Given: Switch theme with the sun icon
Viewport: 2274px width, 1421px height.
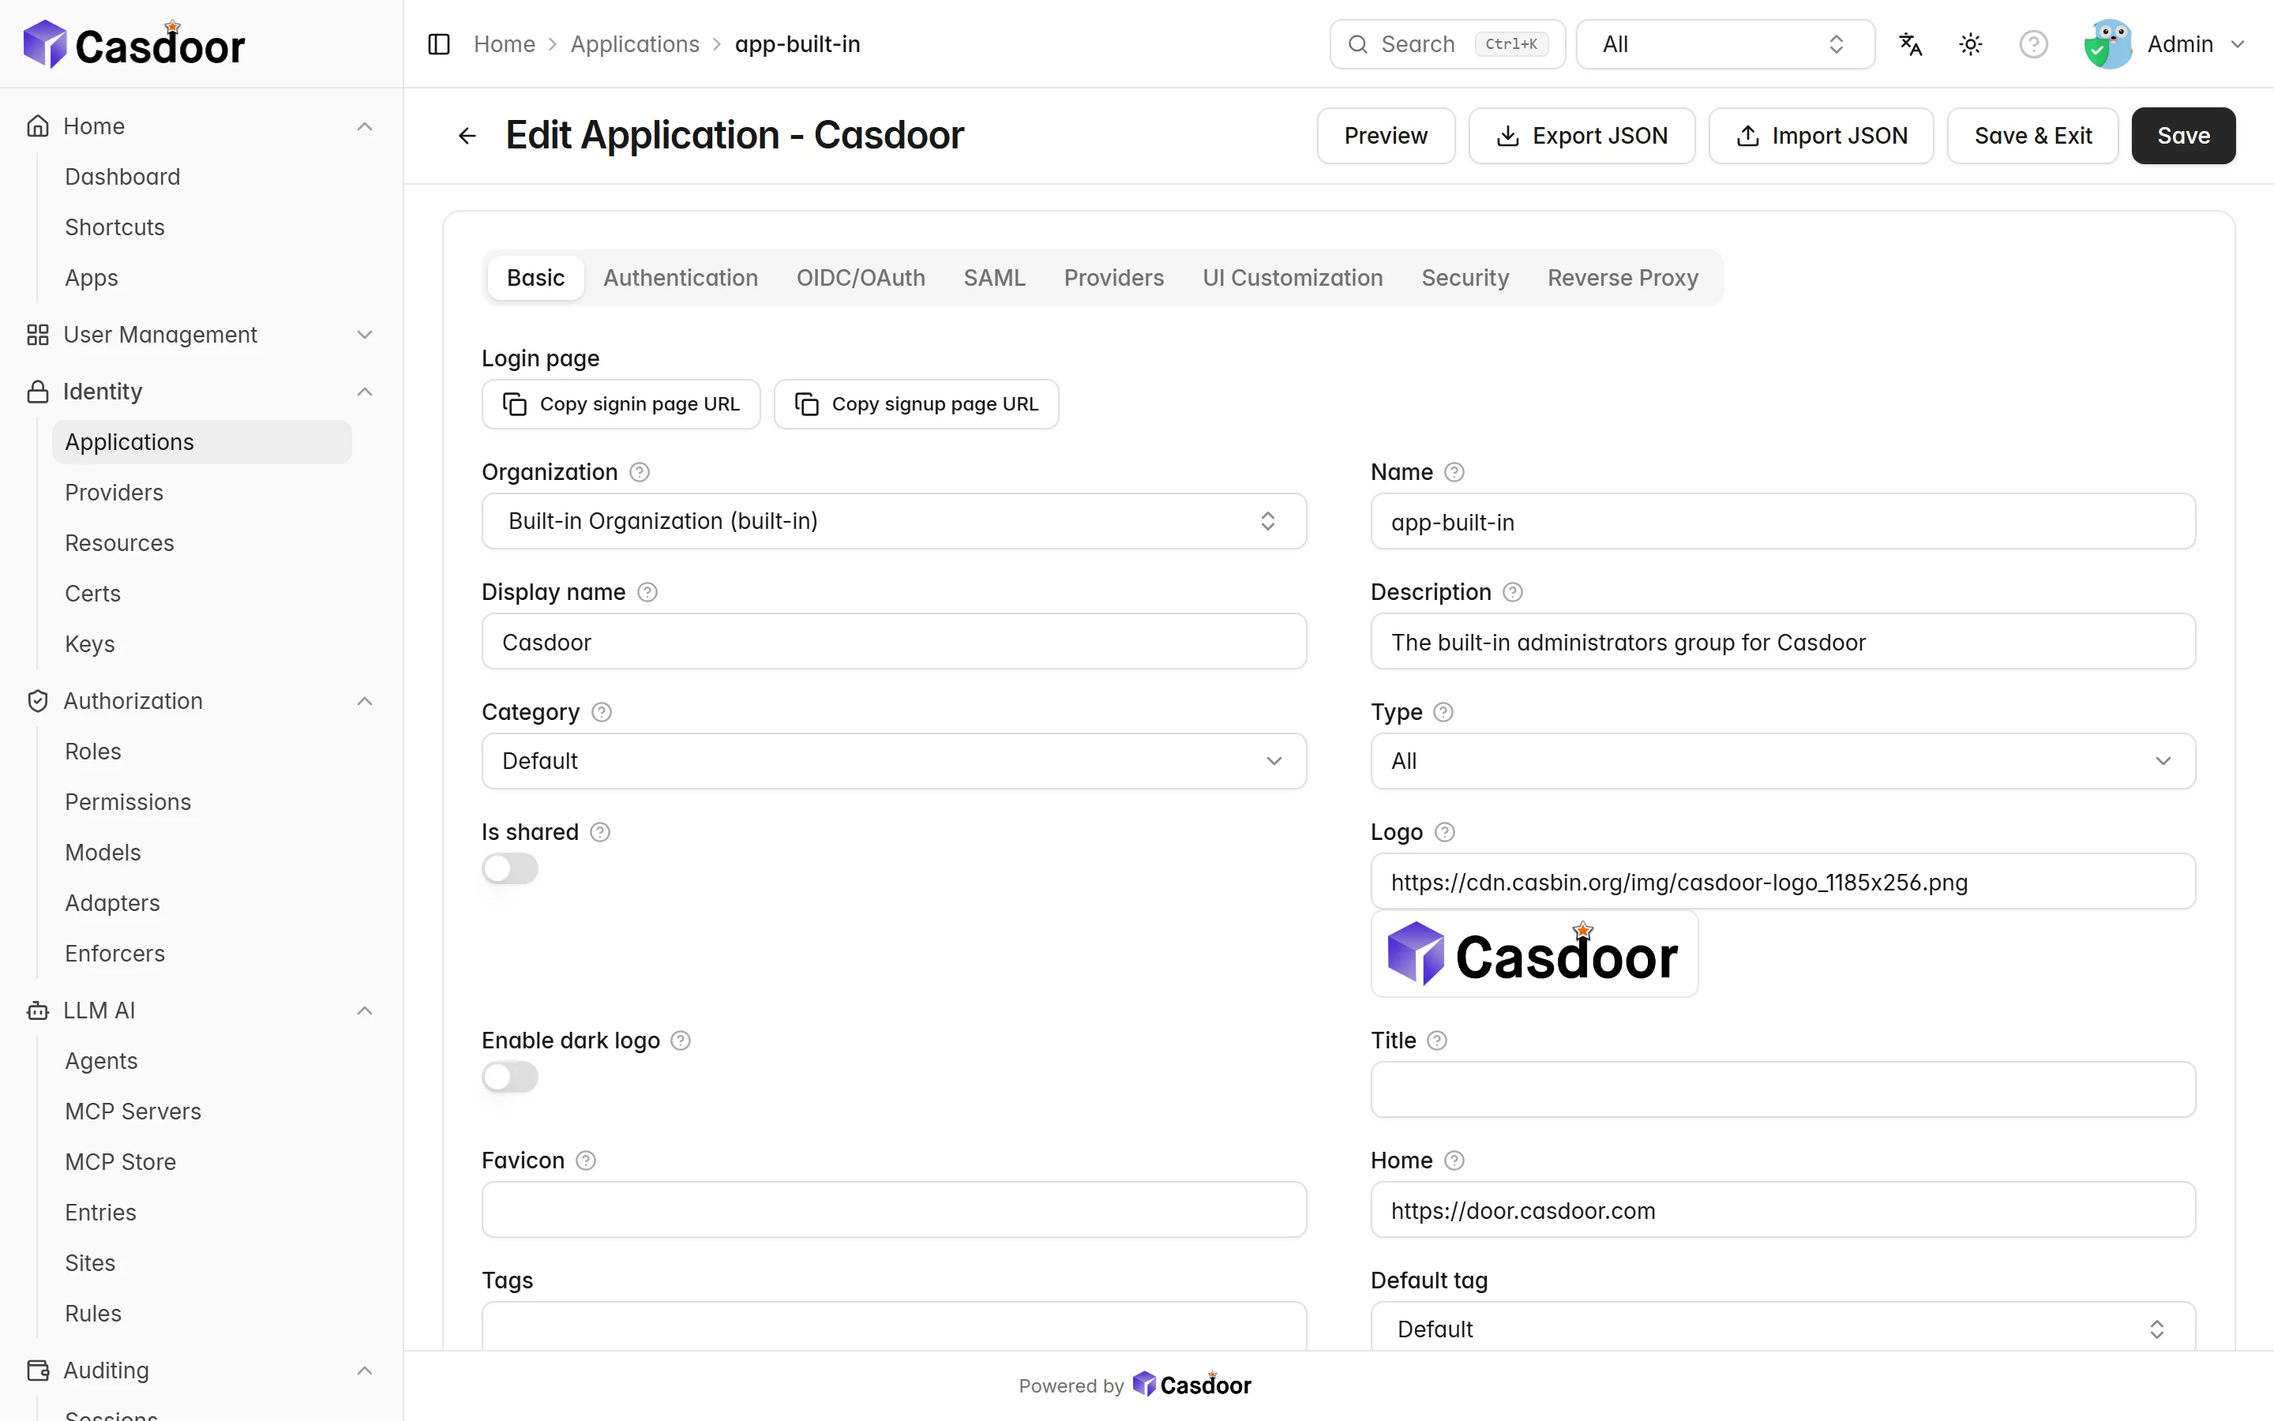Looking at the screenshot, I should point(1971,44).
